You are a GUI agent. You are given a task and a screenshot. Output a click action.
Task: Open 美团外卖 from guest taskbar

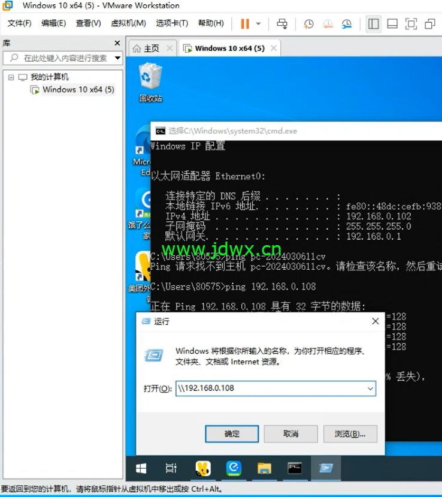(203, 468)
